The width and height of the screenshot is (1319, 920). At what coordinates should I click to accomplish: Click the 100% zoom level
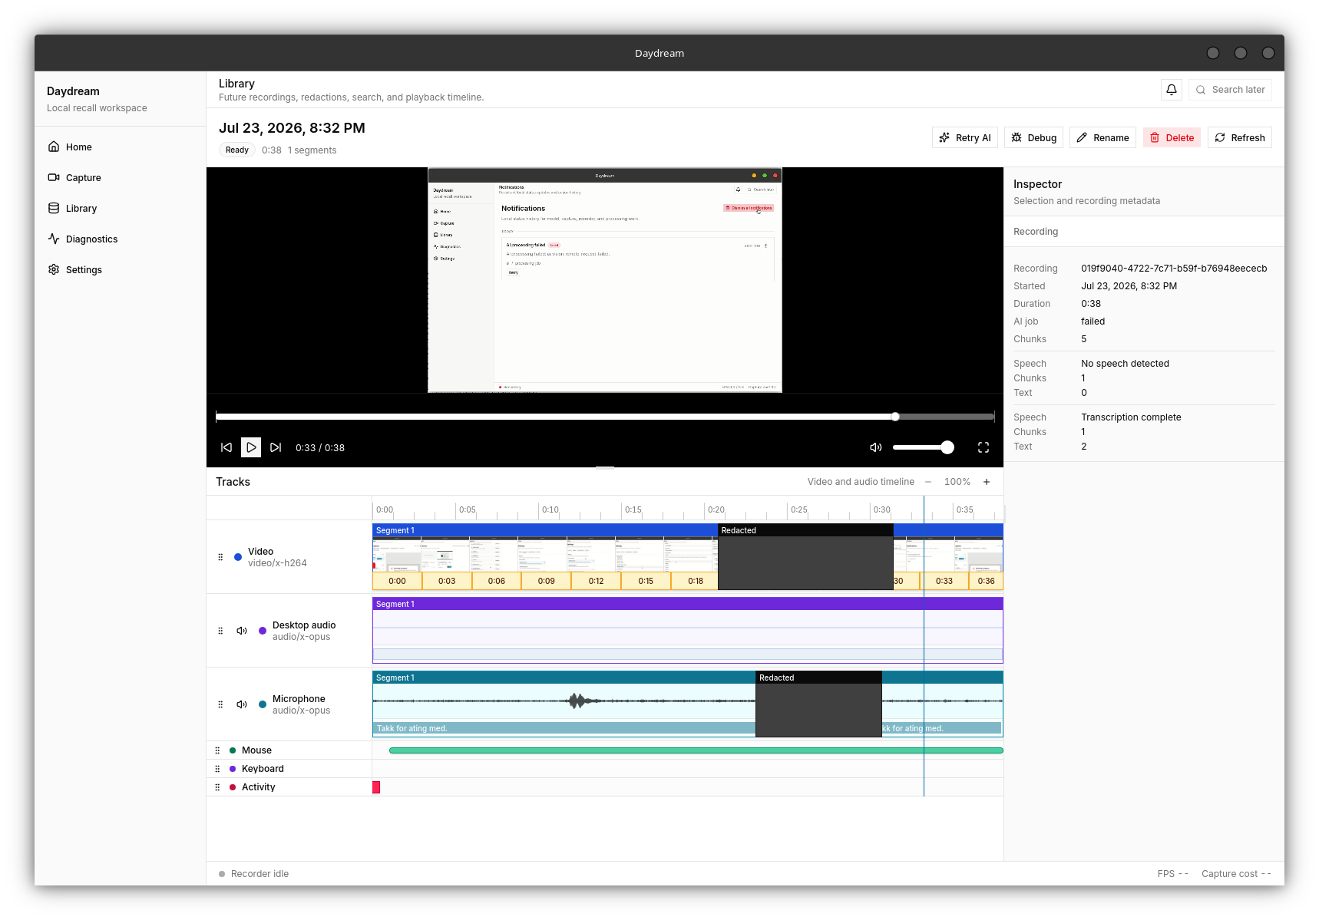tap(957, 482)
